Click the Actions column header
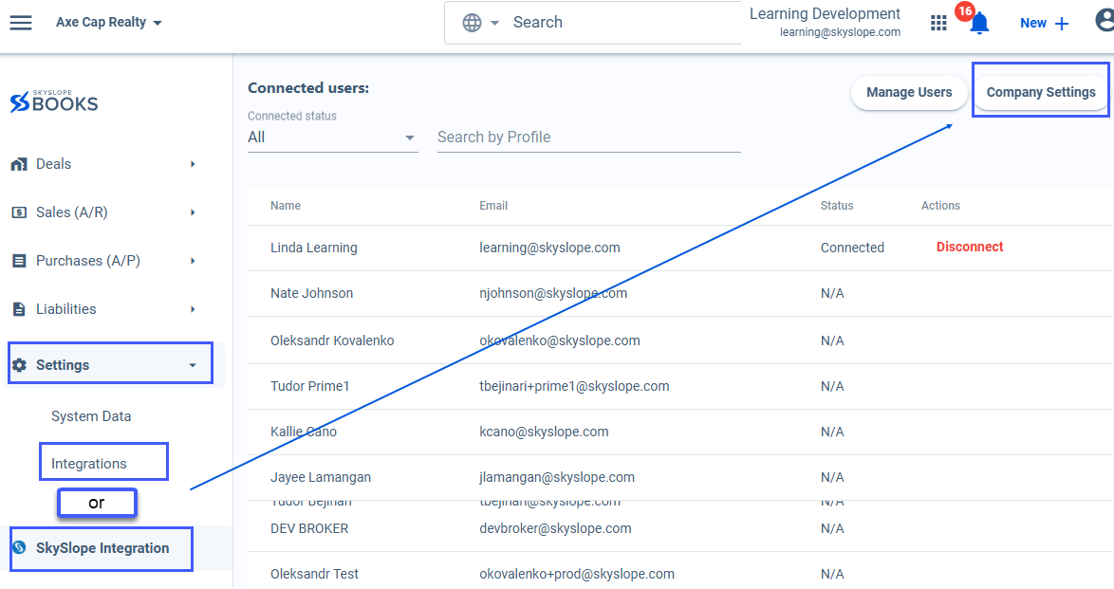 tap(940, 205)
